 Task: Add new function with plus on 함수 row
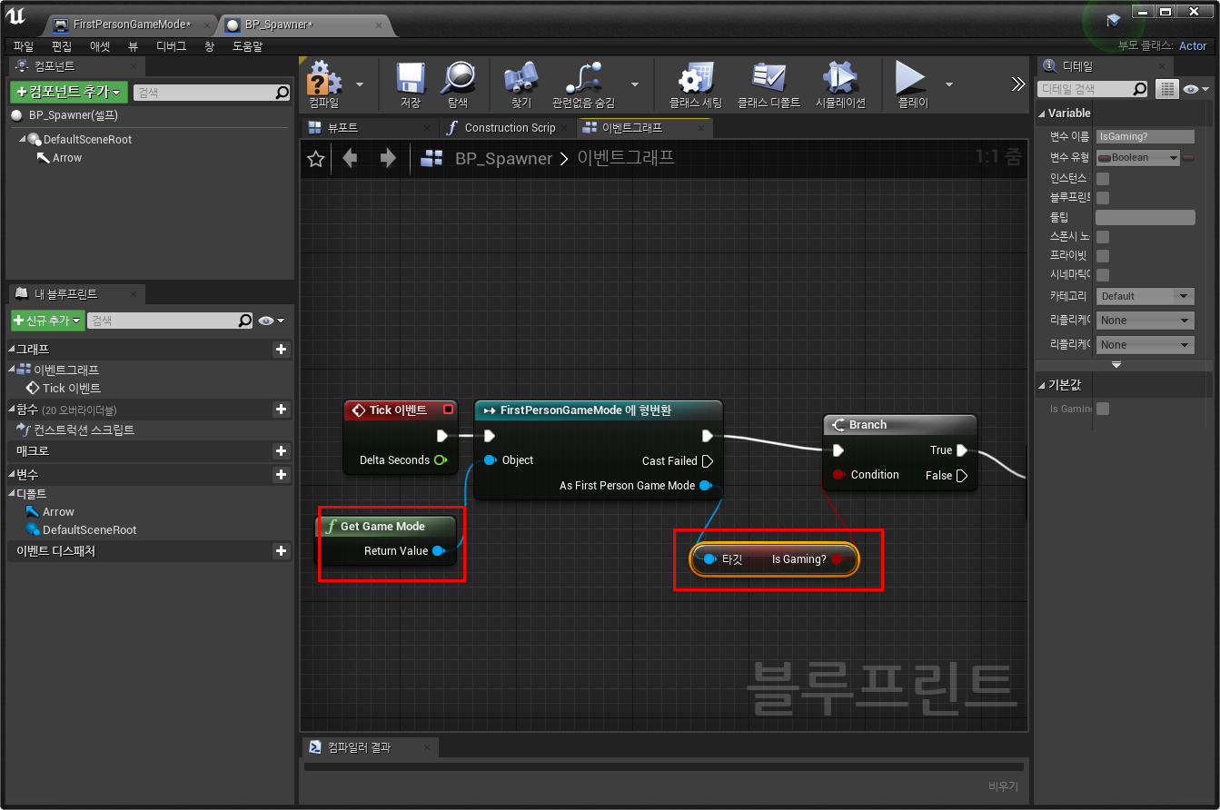pyautogui.click(x=281, y=410)
